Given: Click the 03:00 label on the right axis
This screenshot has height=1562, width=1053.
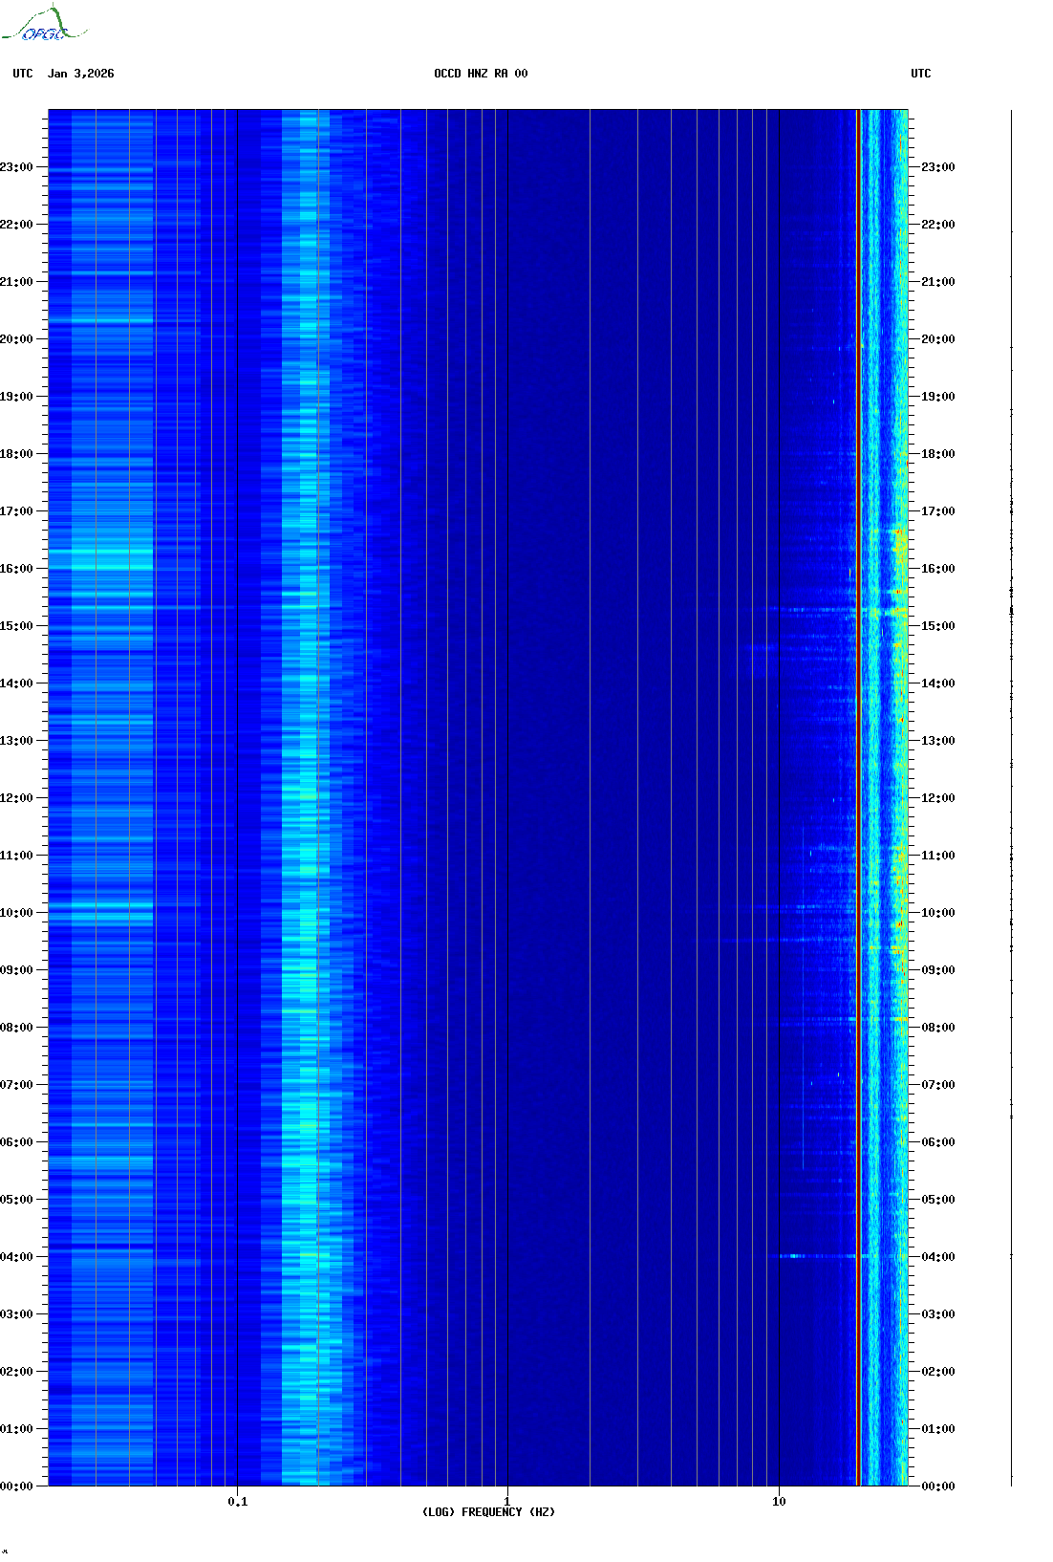Looking at the screenshot, I should tap(938, 1314).
